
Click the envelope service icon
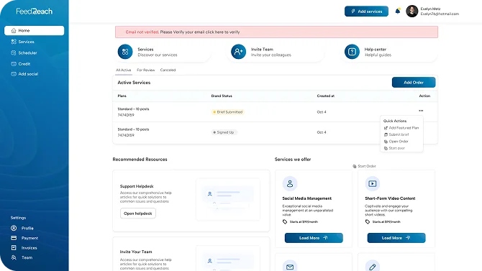(x=290, y=267)
